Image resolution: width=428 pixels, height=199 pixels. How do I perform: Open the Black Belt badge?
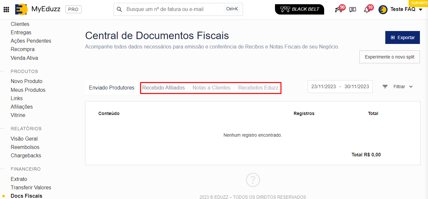tap(299, 9)
